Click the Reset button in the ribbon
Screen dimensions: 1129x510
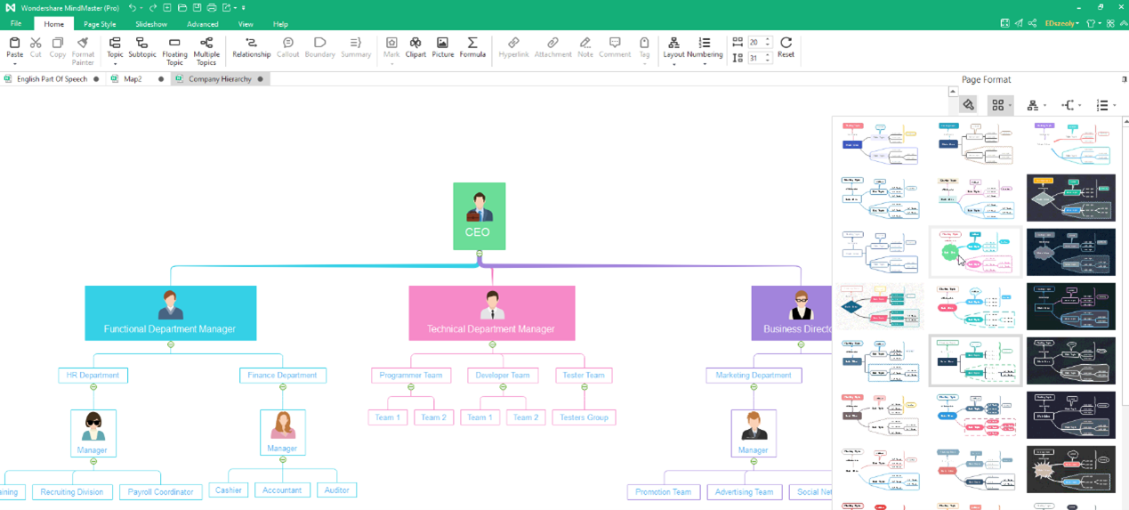(x=786, y=47)
